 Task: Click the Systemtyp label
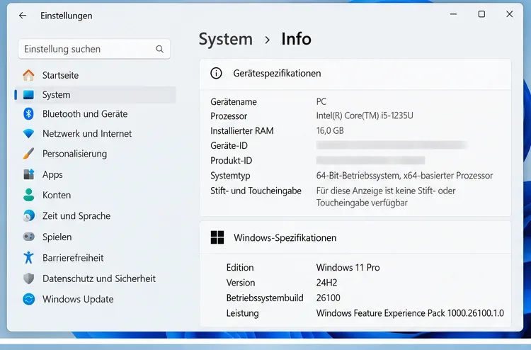[x=230, y=176]
